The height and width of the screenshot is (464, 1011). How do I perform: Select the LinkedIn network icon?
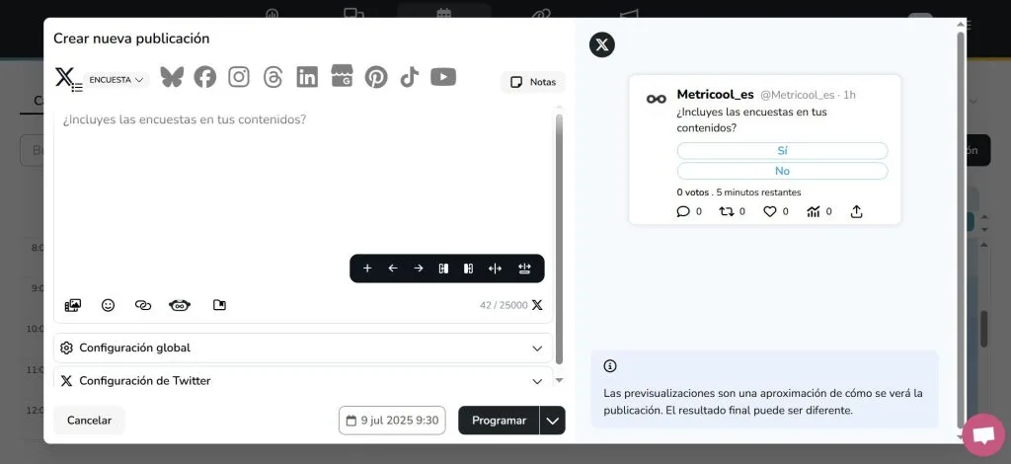point(307,77)
